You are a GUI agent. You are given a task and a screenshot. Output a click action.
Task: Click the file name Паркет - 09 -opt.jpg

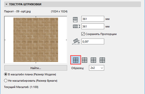pyautogui.click(x=17, y=12)
